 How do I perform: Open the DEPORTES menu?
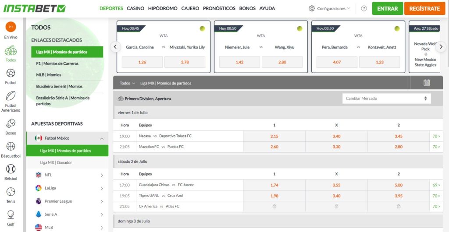tap(111, 9)
